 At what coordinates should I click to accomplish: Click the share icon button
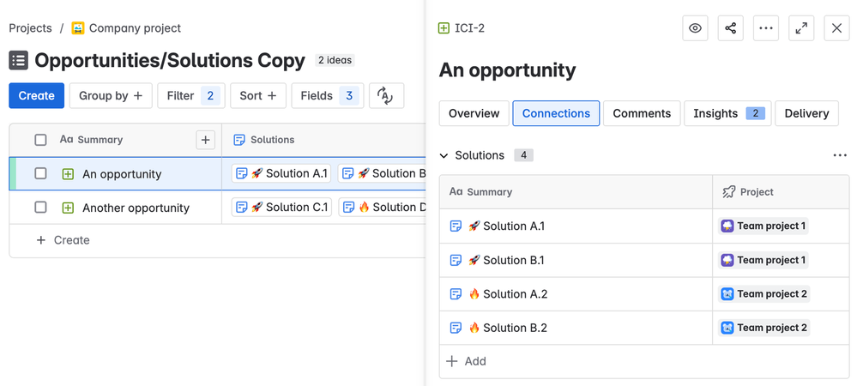tap(730, 28)
